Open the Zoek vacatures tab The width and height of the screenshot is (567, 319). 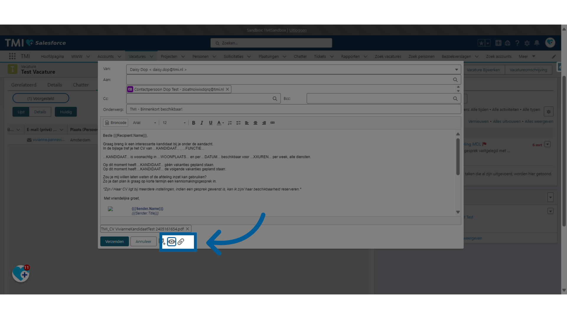(x=388, y=56)
